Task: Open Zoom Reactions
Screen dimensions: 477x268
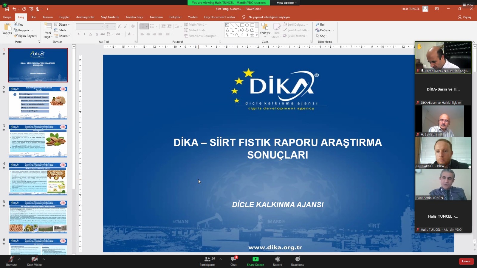Action: coord(298,261)
